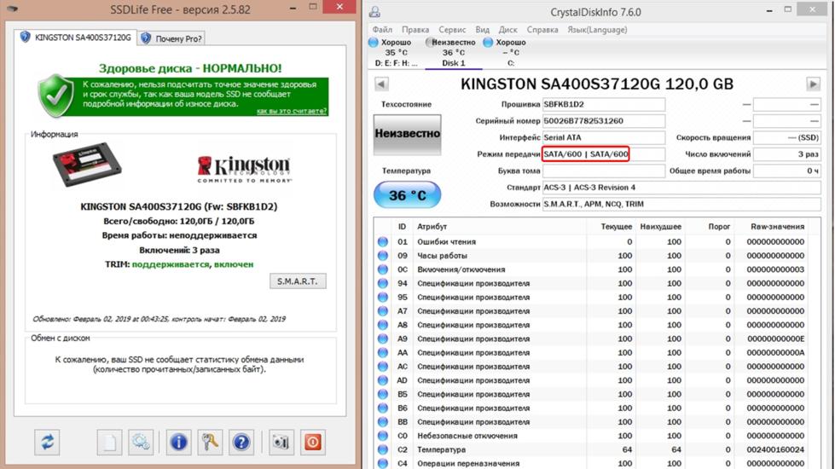Open the 'как вы это считаете?' link

[x=292, y=111]
